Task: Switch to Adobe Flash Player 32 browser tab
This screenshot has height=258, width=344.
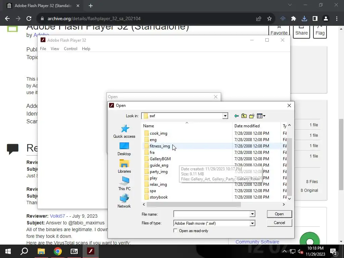Action: 43,6
